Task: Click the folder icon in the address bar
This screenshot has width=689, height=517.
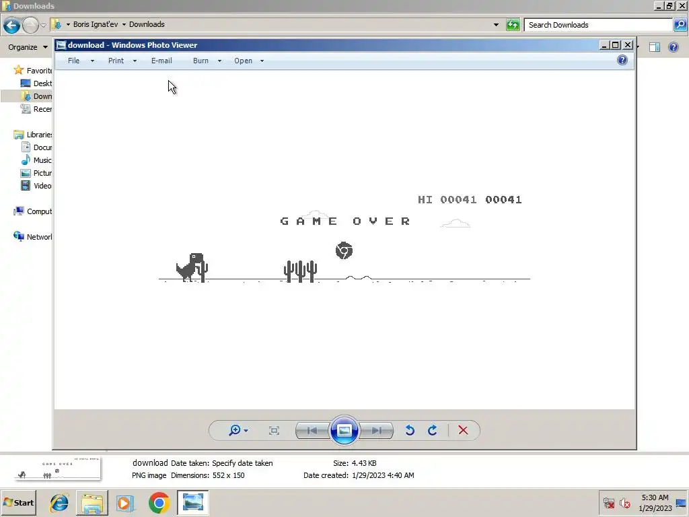Action: pyautogui.click(x=57, y=24)
